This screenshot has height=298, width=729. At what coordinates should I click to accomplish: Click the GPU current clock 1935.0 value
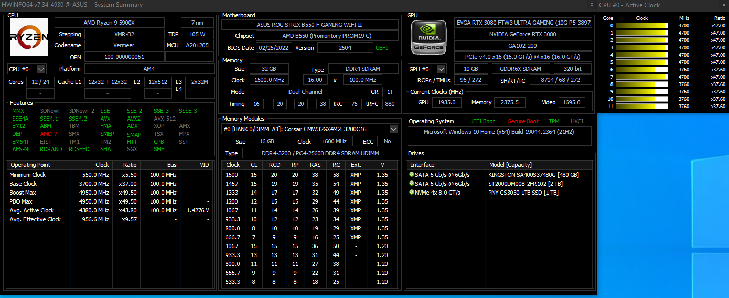[446, 102]
